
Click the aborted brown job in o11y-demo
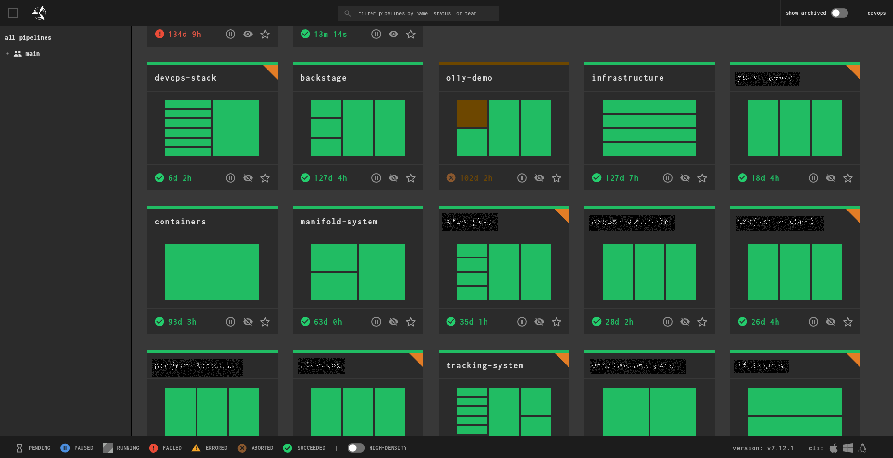click(472, 114)
